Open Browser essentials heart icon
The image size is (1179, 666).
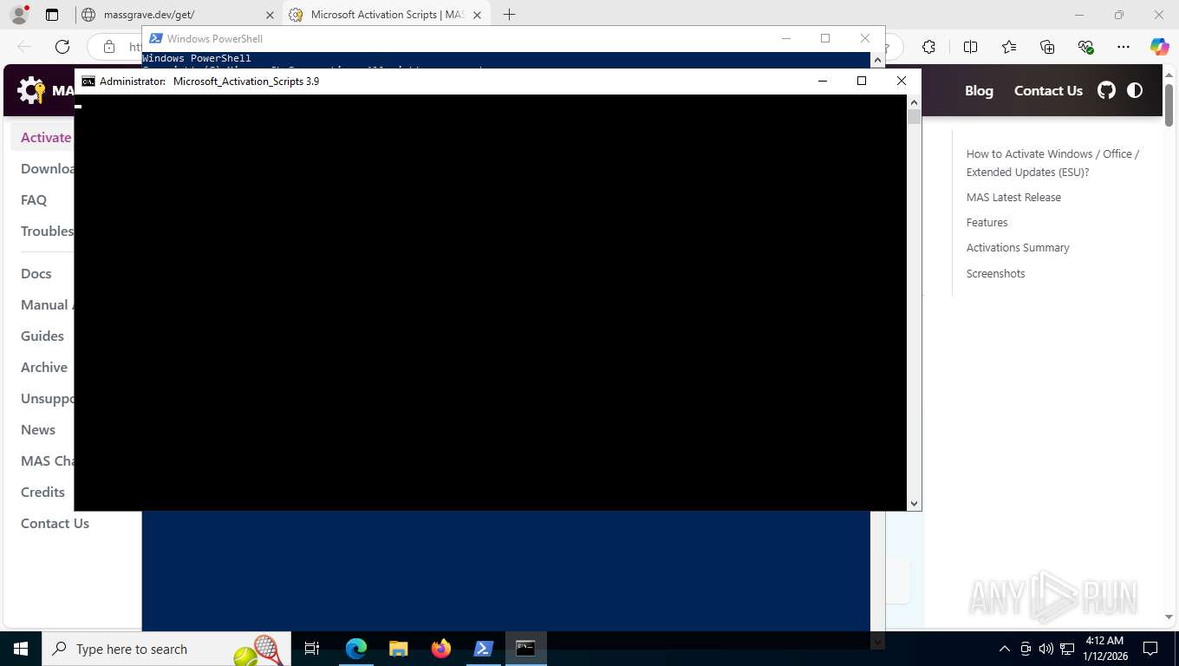click(x=1085, y=47)
